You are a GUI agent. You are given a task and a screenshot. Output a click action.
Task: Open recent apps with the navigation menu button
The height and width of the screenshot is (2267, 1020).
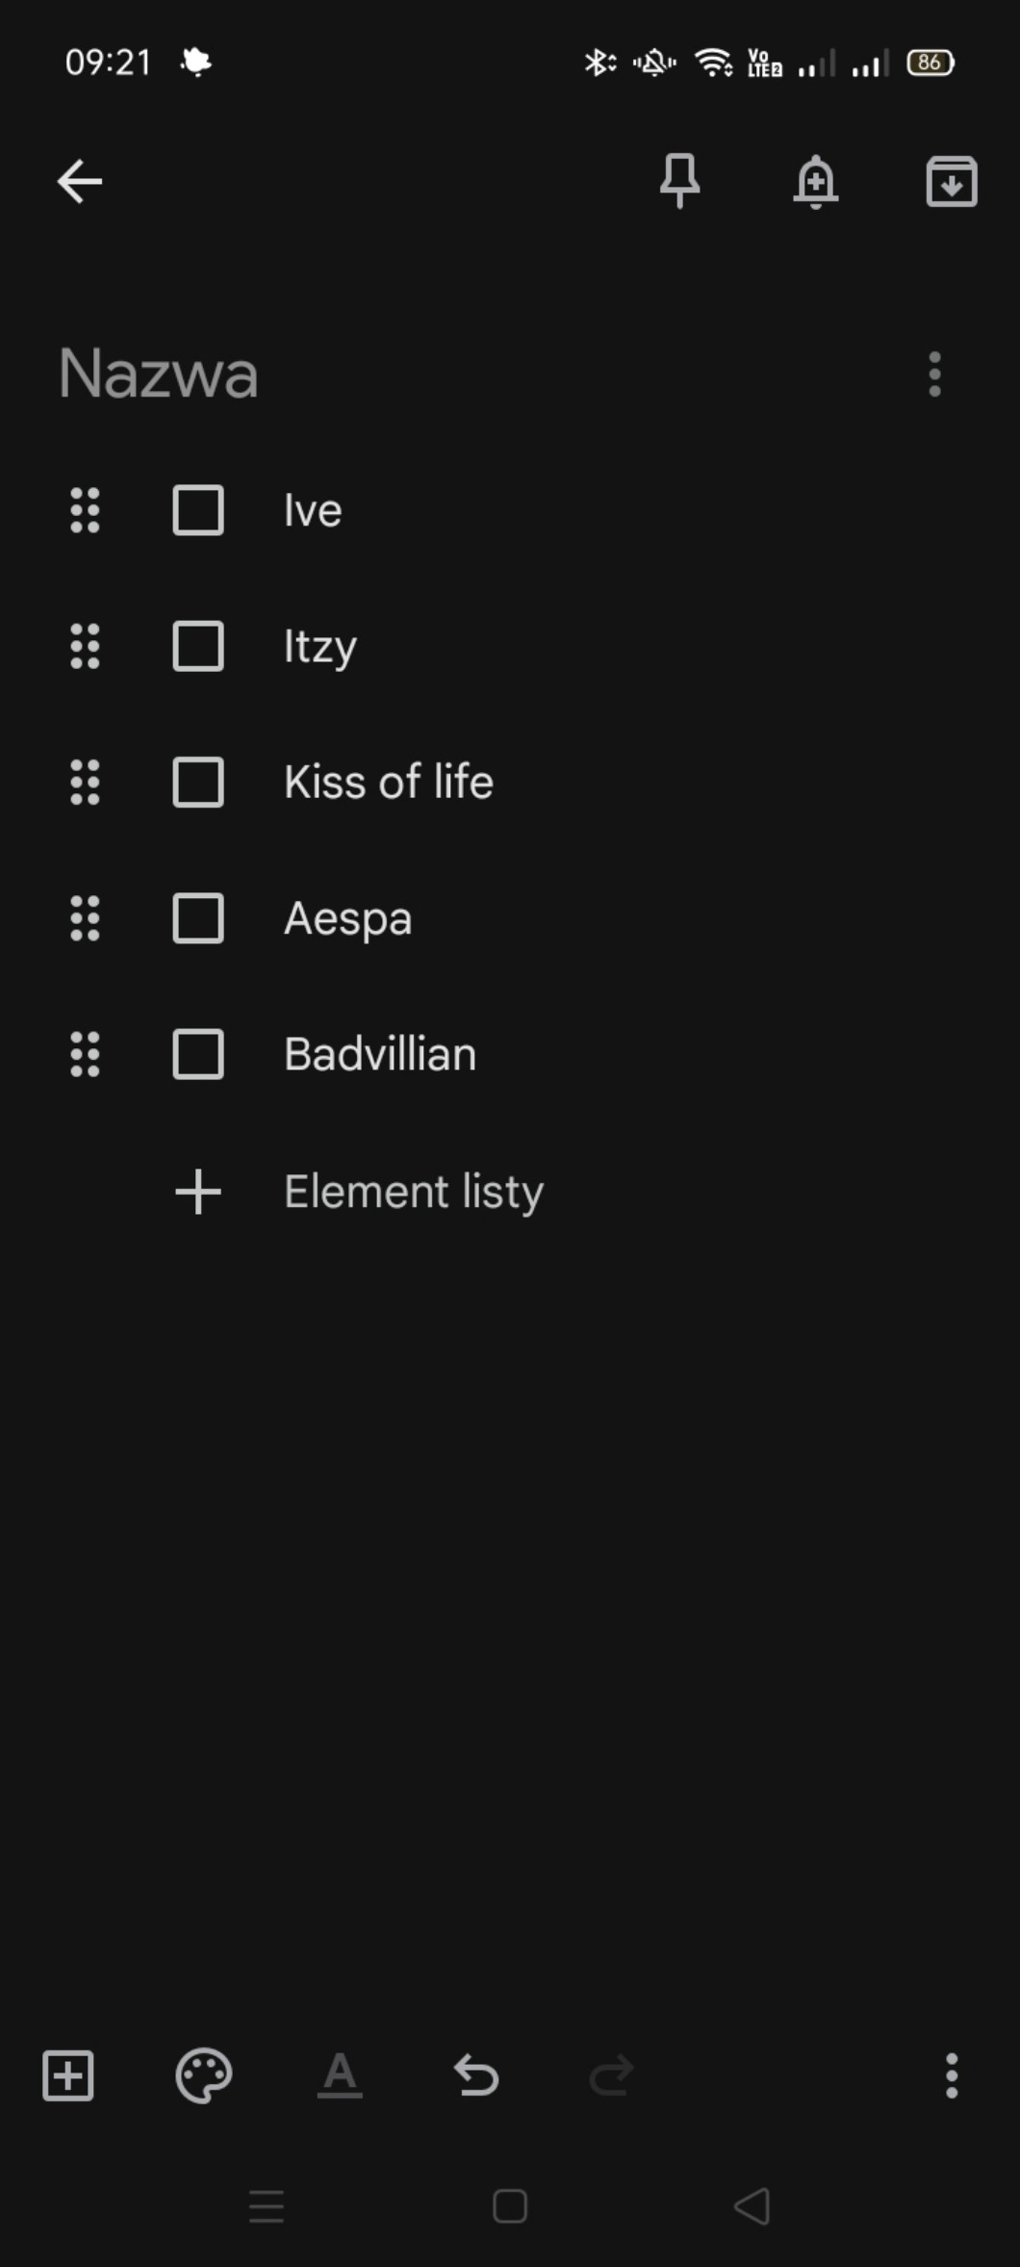(267, 2205)
